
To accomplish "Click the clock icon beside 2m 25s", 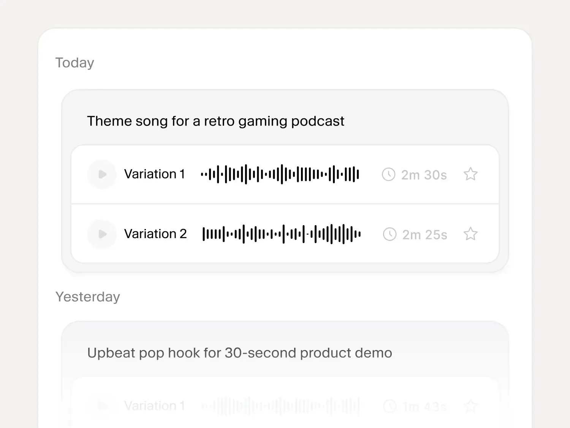I will pyautogui.click(x=389, y=234).
